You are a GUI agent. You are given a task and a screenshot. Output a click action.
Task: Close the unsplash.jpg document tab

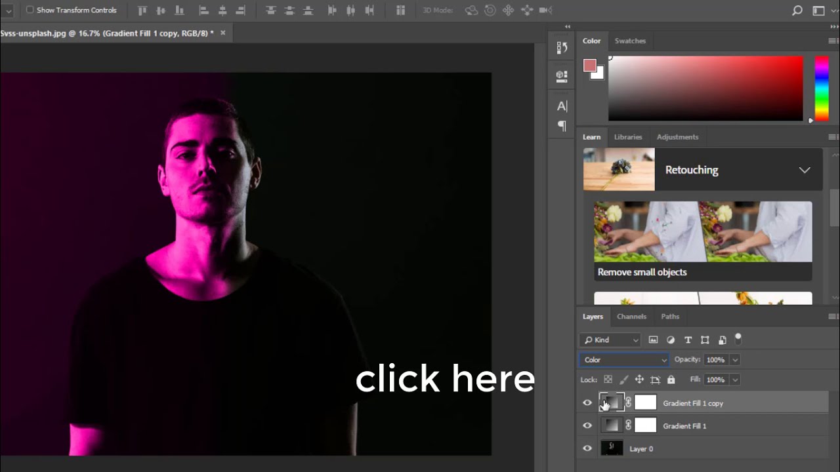222,33
